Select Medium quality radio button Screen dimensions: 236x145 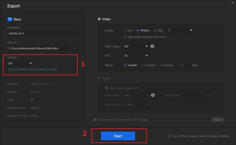click(x=138, y=30)
